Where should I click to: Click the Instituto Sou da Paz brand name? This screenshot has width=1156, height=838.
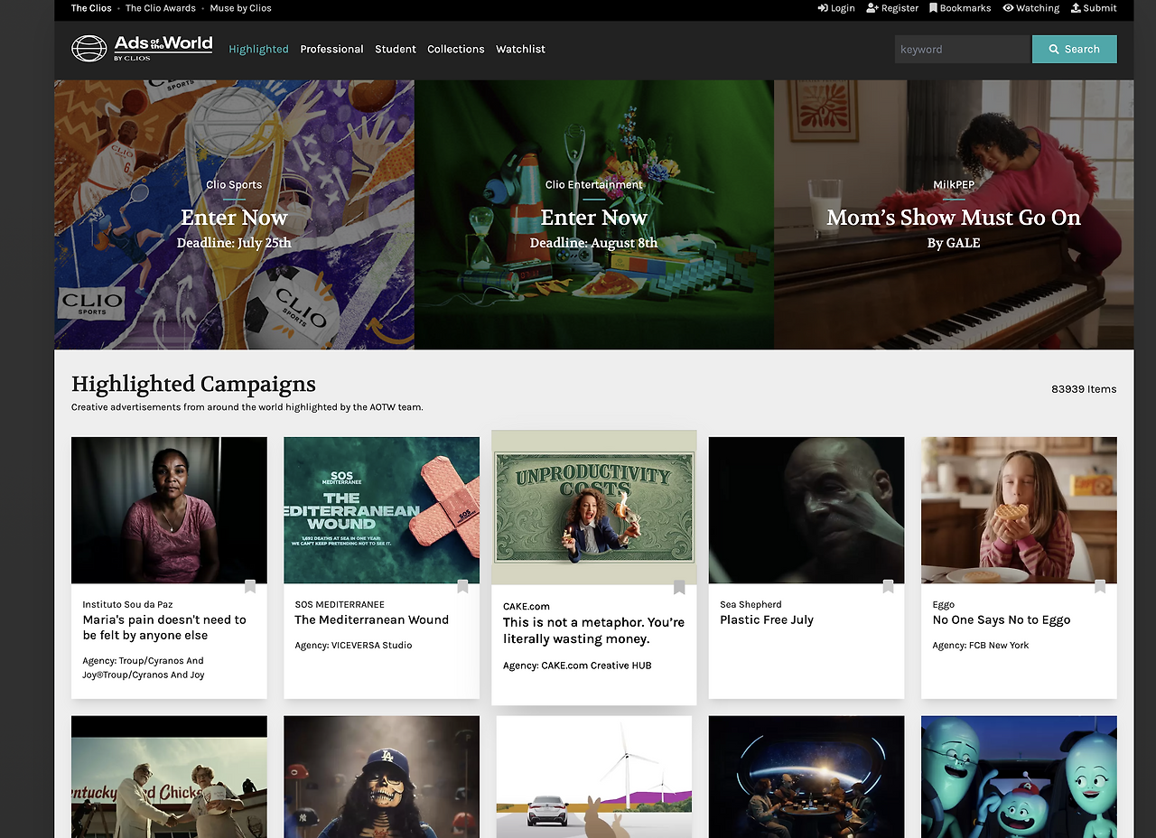(x=127, y=604)
